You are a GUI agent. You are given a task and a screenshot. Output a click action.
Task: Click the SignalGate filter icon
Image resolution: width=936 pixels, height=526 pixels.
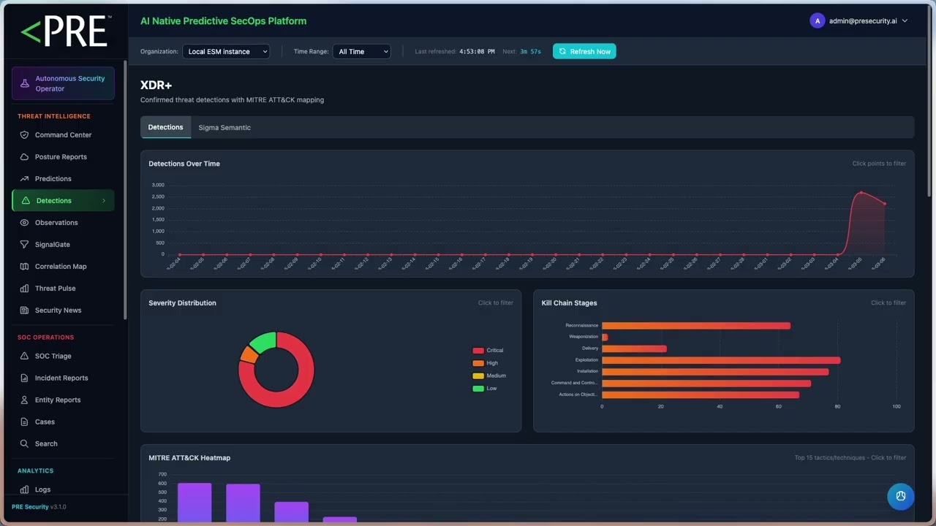tap(24, 245)
